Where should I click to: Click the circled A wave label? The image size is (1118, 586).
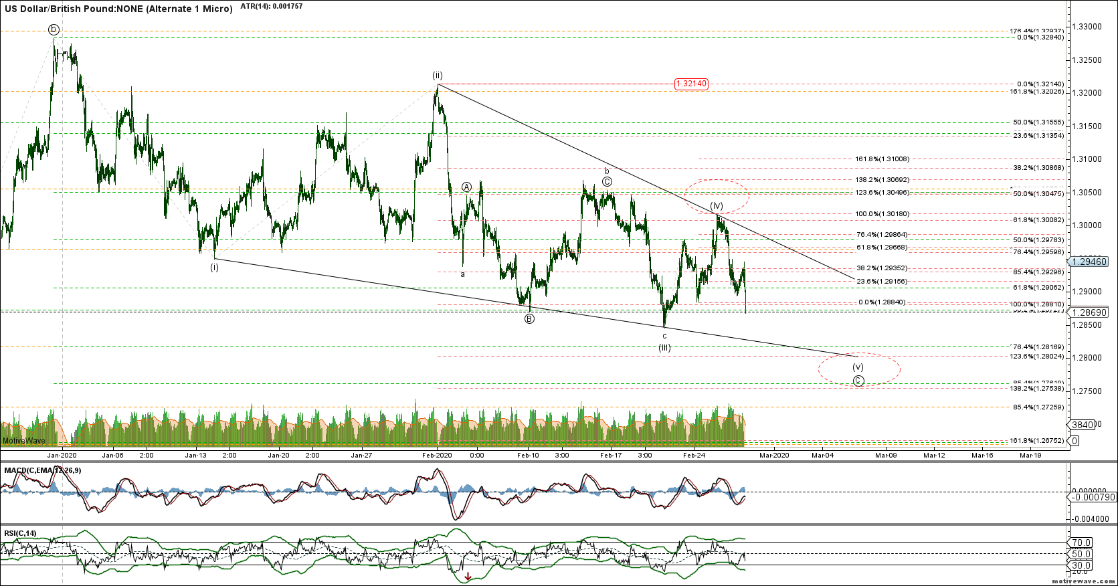467,187
